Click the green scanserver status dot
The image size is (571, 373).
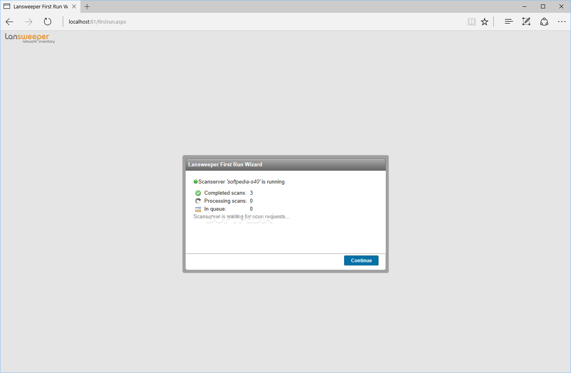pos(196,182)
